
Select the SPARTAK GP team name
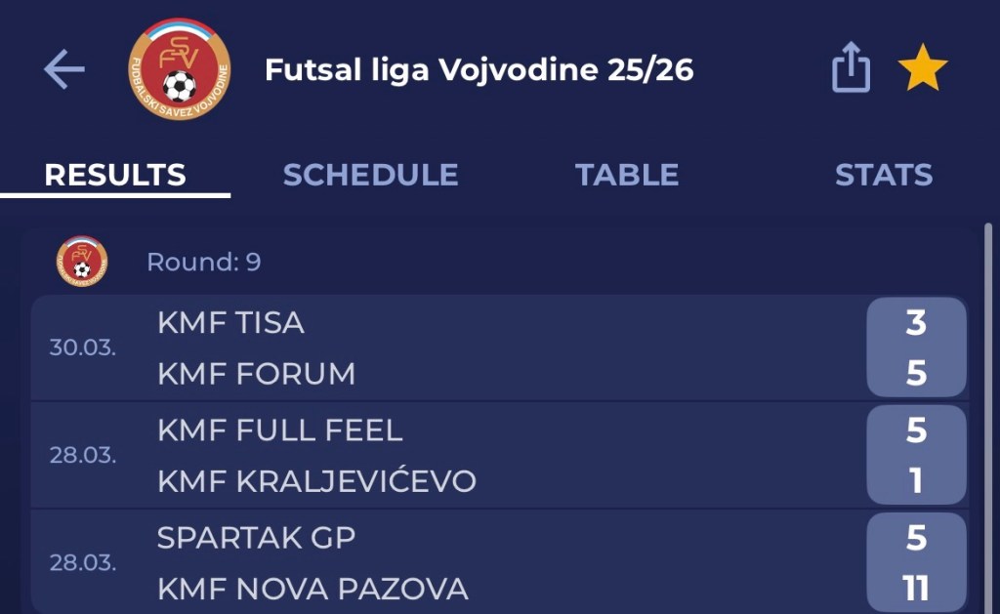(x=256, y=538)
